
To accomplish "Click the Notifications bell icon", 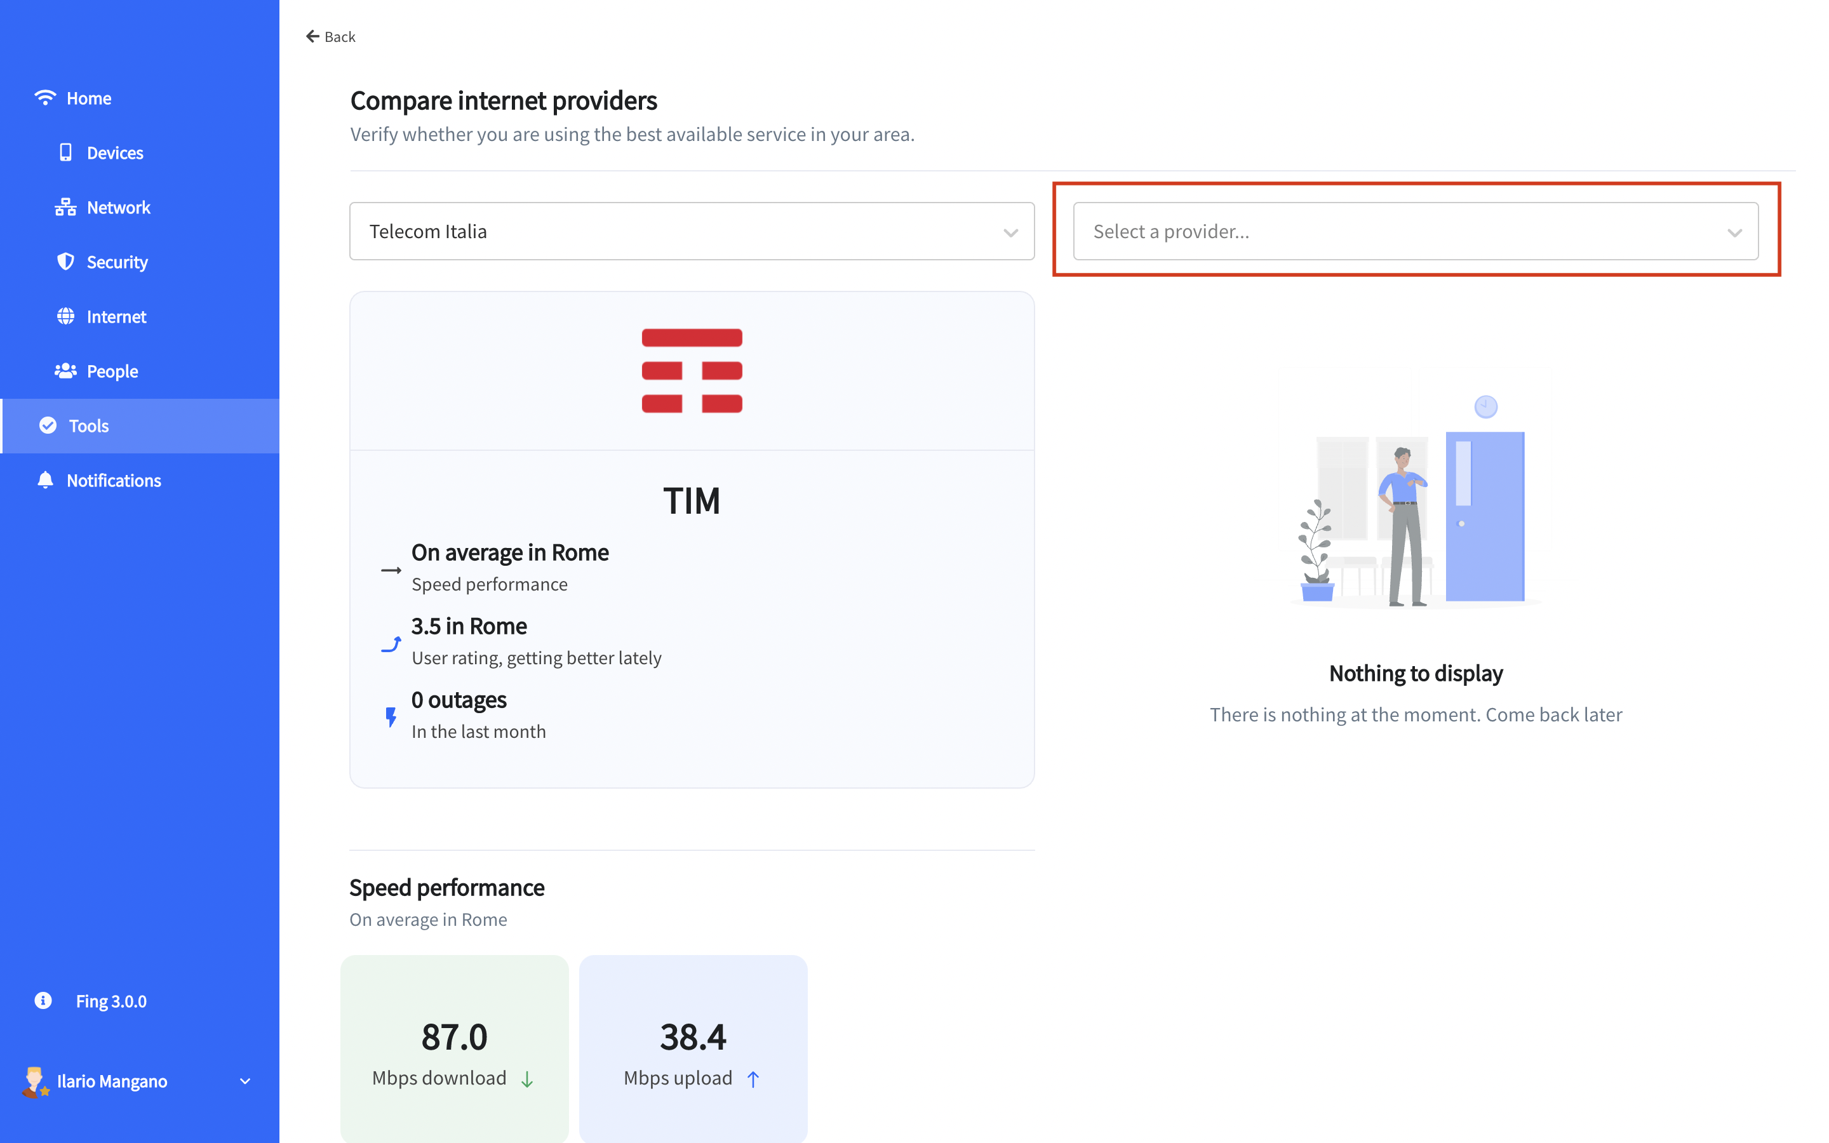I will click(45, 479).
